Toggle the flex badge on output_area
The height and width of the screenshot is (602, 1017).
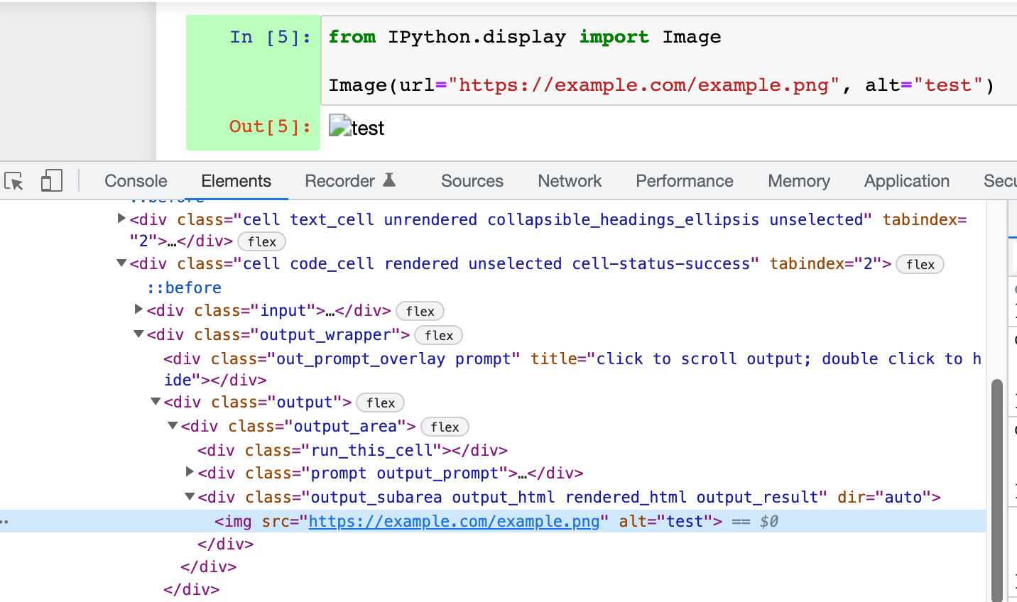445,427
